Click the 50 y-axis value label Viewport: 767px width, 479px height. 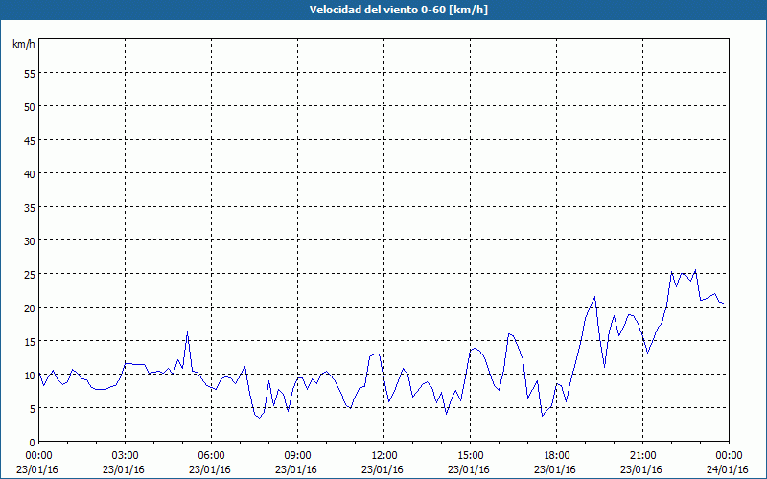tap(30, 107)
